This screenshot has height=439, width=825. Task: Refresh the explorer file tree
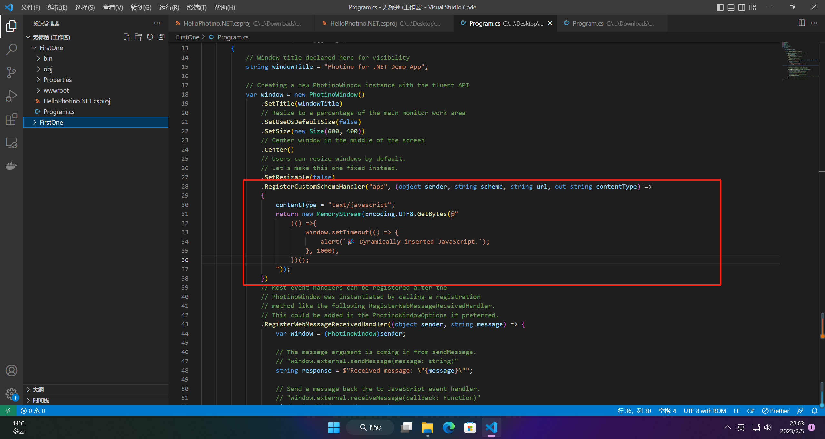pos(150,37)
